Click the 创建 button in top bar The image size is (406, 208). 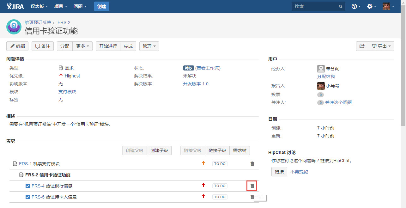point(102,6)
